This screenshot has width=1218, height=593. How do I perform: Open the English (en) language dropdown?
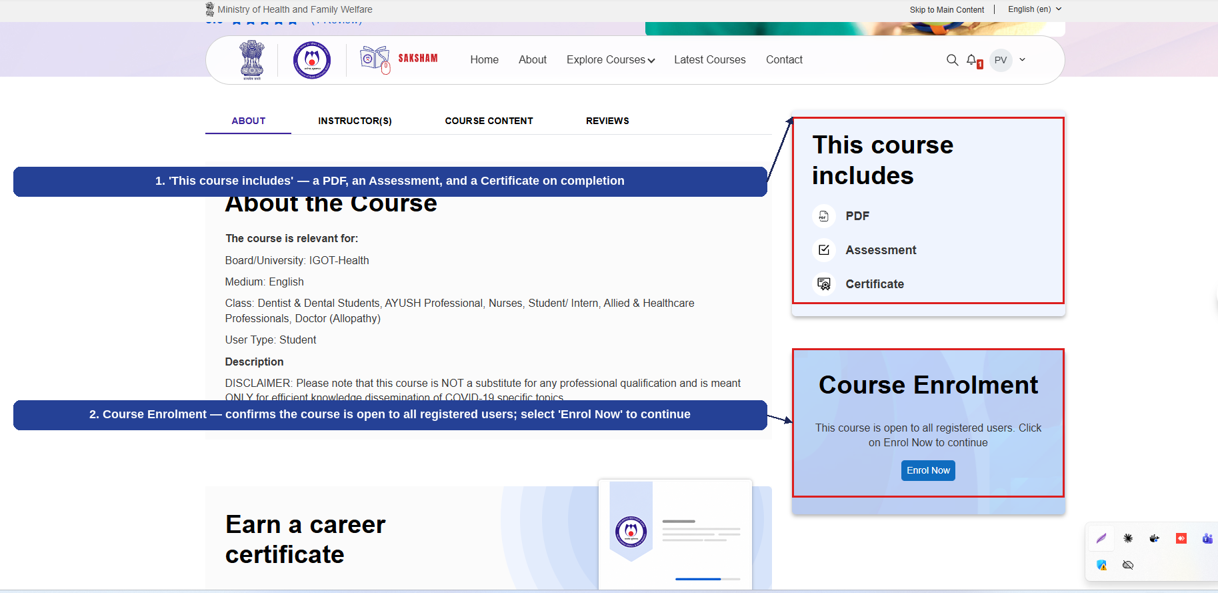[x=1035, y=9]
